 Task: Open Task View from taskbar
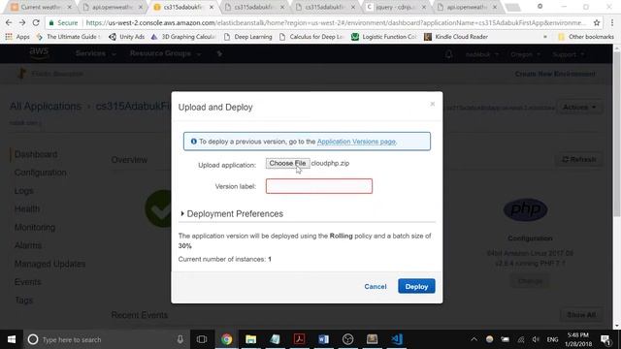[202, 339]
